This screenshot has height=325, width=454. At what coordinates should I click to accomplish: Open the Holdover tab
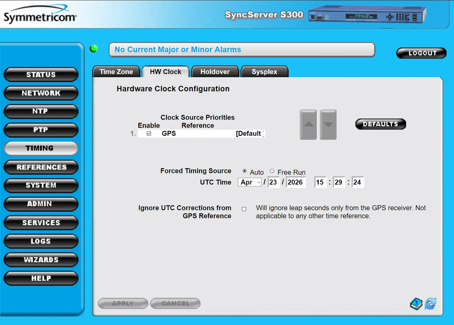click(215, 72)
